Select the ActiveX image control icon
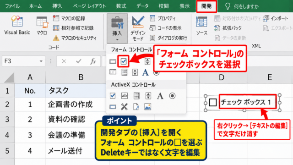This screenshot has width=293, height=165. click(x=147, y=107)
